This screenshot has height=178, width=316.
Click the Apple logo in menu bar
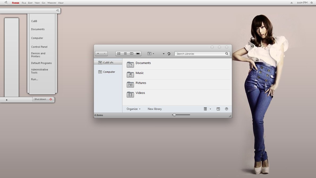[6, 3]
